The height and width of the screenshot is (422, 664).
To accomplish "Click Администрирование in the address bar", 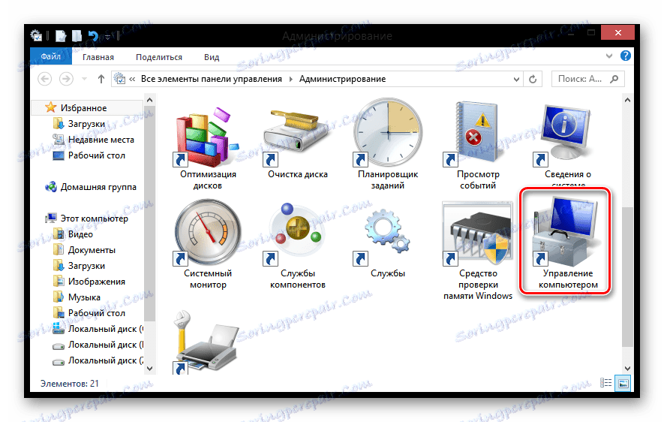I will 342,79.
